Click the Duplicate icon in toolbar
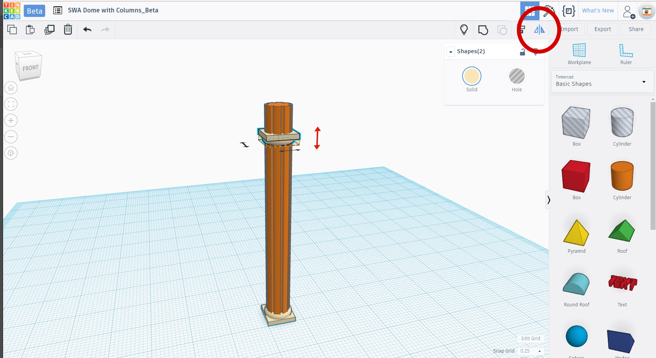 click(49, 30)
